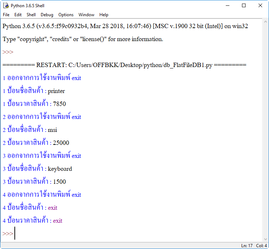Open the Help menu
Screen dimensions: 269x249
tap(104, 15)
